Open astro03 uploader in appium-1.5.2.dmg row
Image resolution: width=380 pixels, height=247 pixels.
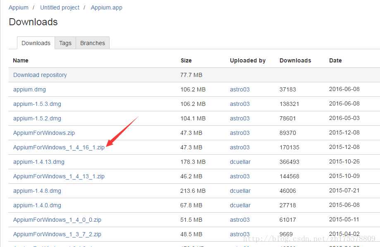(x=240, y=118)
